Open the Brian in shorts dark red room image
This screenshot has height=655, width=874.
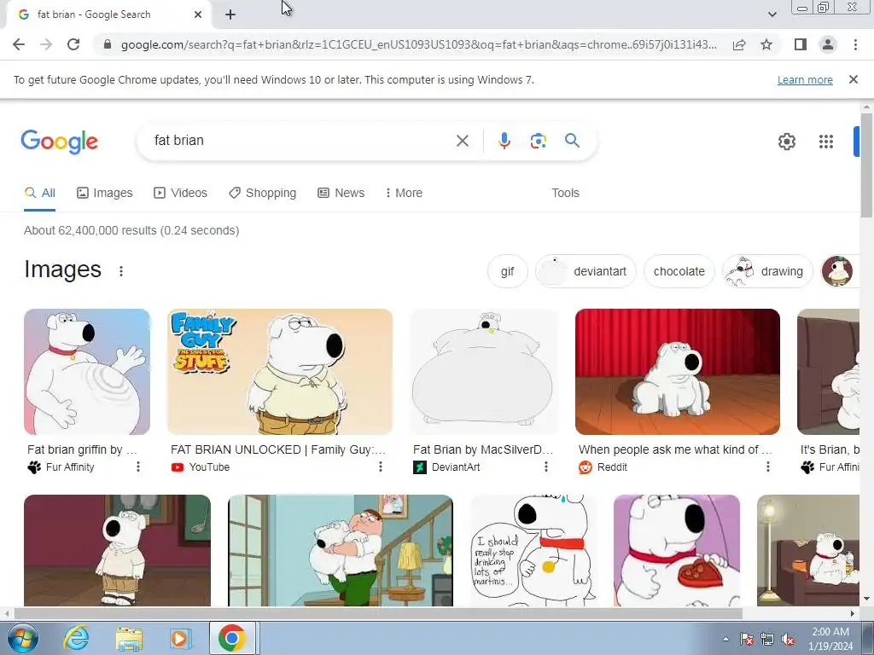click(117, 550)
